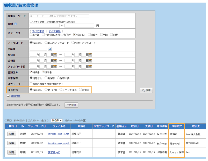The image size is (208, 161).
Task: Click the magnifier icon beside 申請者 field
Action: 50,49
